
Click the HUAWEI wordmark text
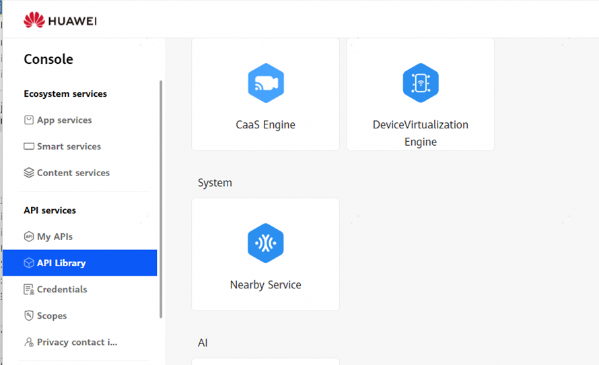(73, 21)
